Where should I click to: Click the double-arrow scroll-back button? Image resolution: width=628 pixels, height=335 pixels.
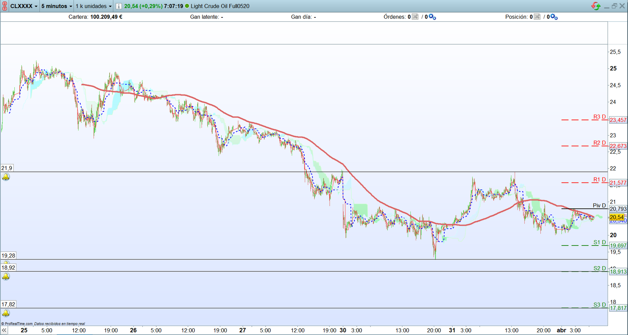tap(4, 330)
